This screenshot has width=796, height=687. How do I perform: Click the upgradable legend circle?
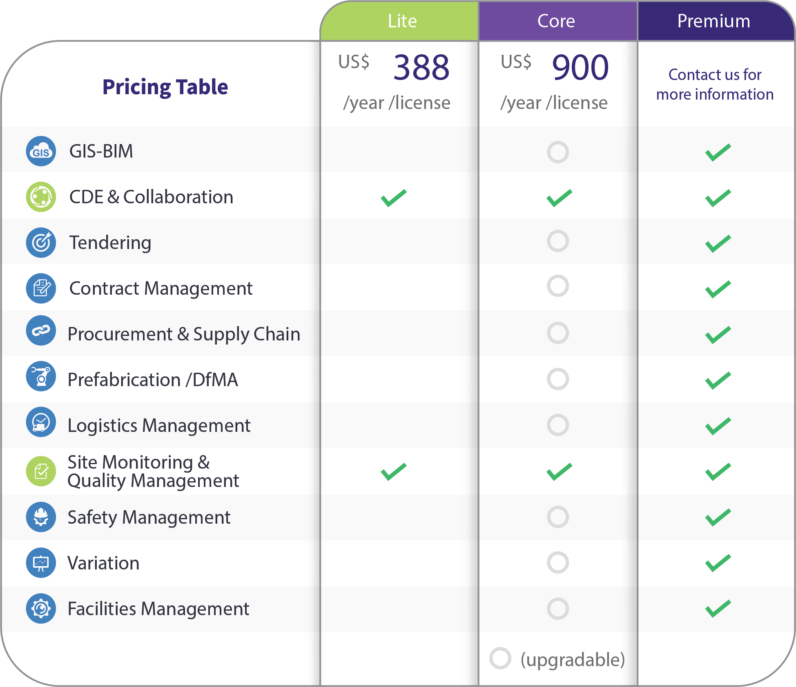click(x=500, y=658)
